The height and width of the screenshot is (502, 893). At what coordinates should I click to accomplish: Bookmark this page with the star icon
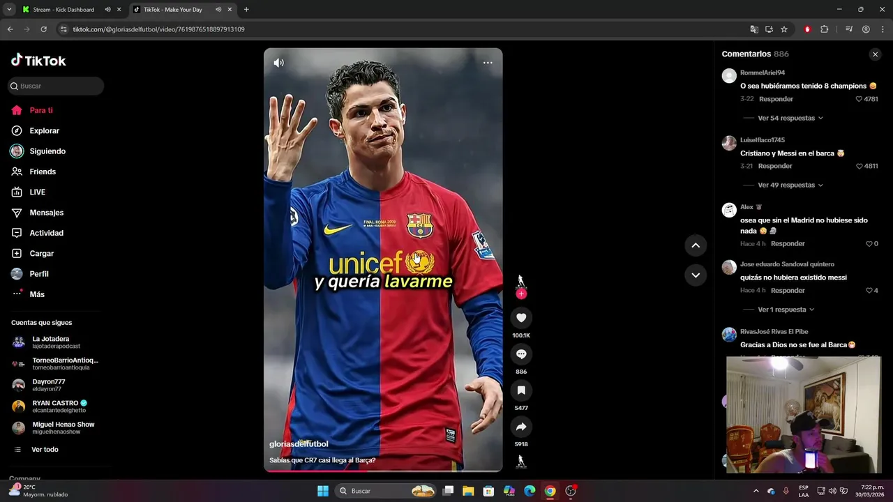point(784,29)
